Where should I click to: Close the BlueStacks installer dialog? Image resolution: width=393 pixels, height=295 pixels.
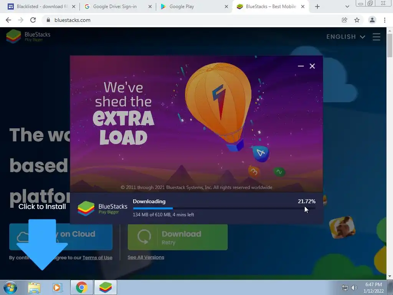click(312, 66)
